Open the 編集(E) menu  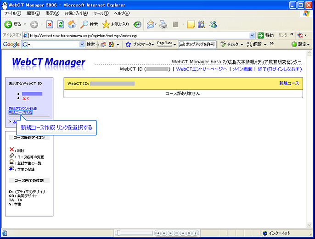(x=33, y=13)
